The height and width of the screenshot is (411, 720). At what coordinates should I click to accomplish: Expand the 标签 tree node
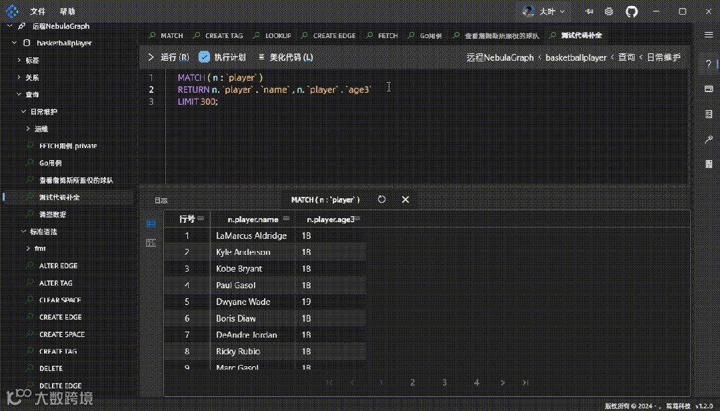[x=19, y=60]
